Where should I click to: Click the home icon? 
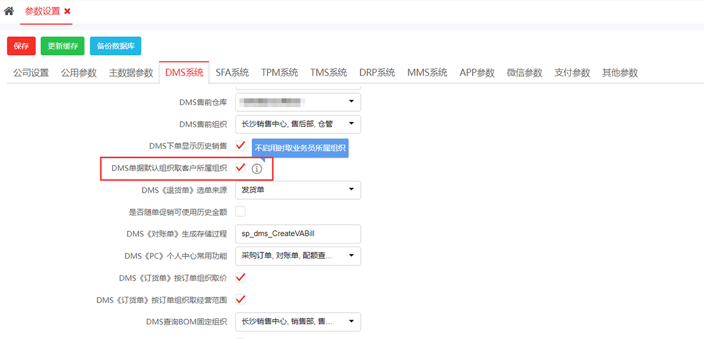(x=9, y=11)
